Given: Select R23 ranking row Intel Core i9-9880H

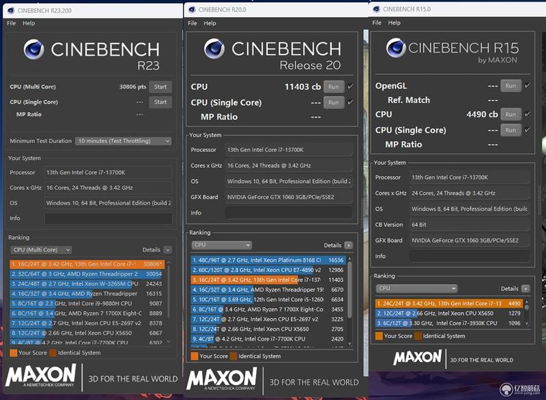Looking at the screenshot, I should click(87, 303).
